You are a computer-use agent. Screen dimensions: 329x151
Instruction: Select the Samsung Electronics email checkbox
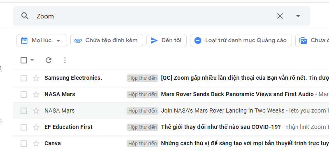coord(24,78)
